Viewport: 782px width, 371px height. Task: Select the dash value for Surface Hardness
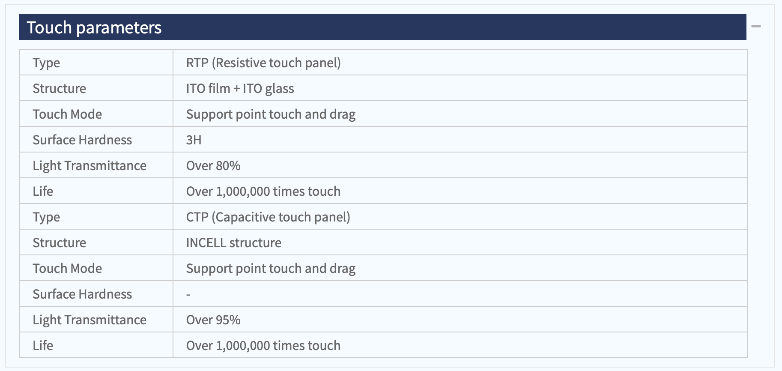pos(188,295)
